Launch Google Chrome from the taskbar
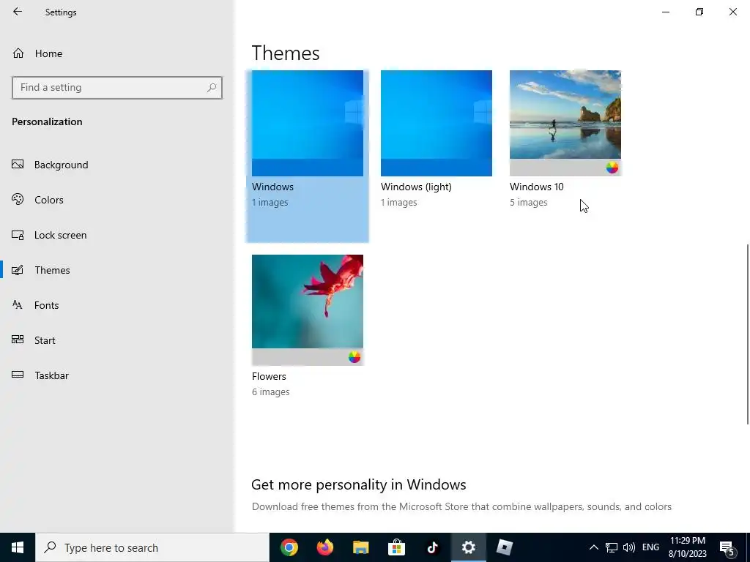Screen dimensions: 750x562 click(x=289, y=547)
